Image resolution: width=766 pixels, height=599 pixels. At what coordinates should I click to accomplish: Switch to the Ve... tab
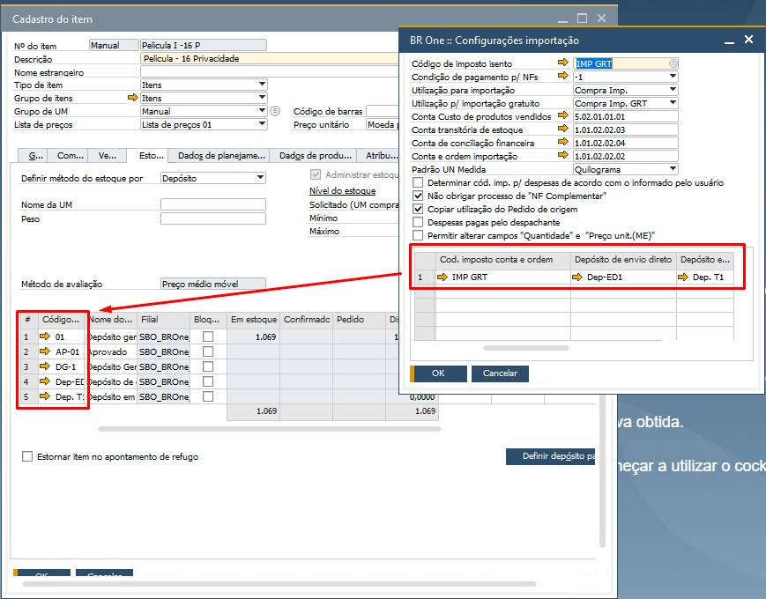pos(107,156)
